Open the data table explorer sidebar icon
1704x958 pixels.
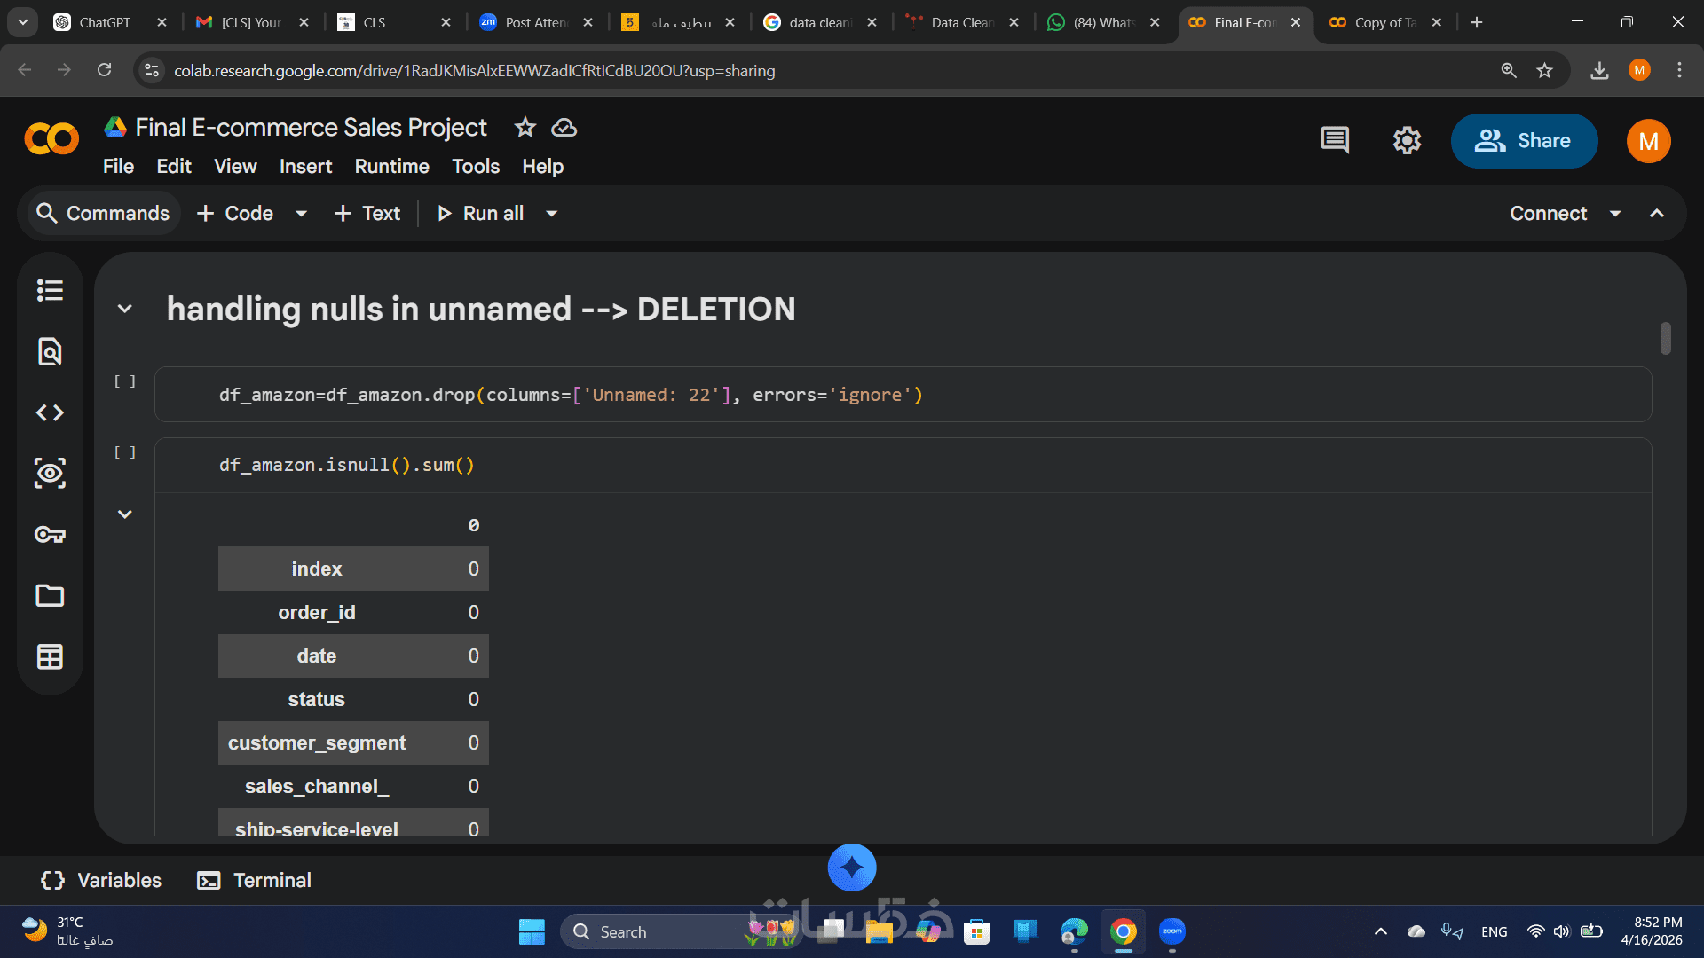(x=50, y=656)
